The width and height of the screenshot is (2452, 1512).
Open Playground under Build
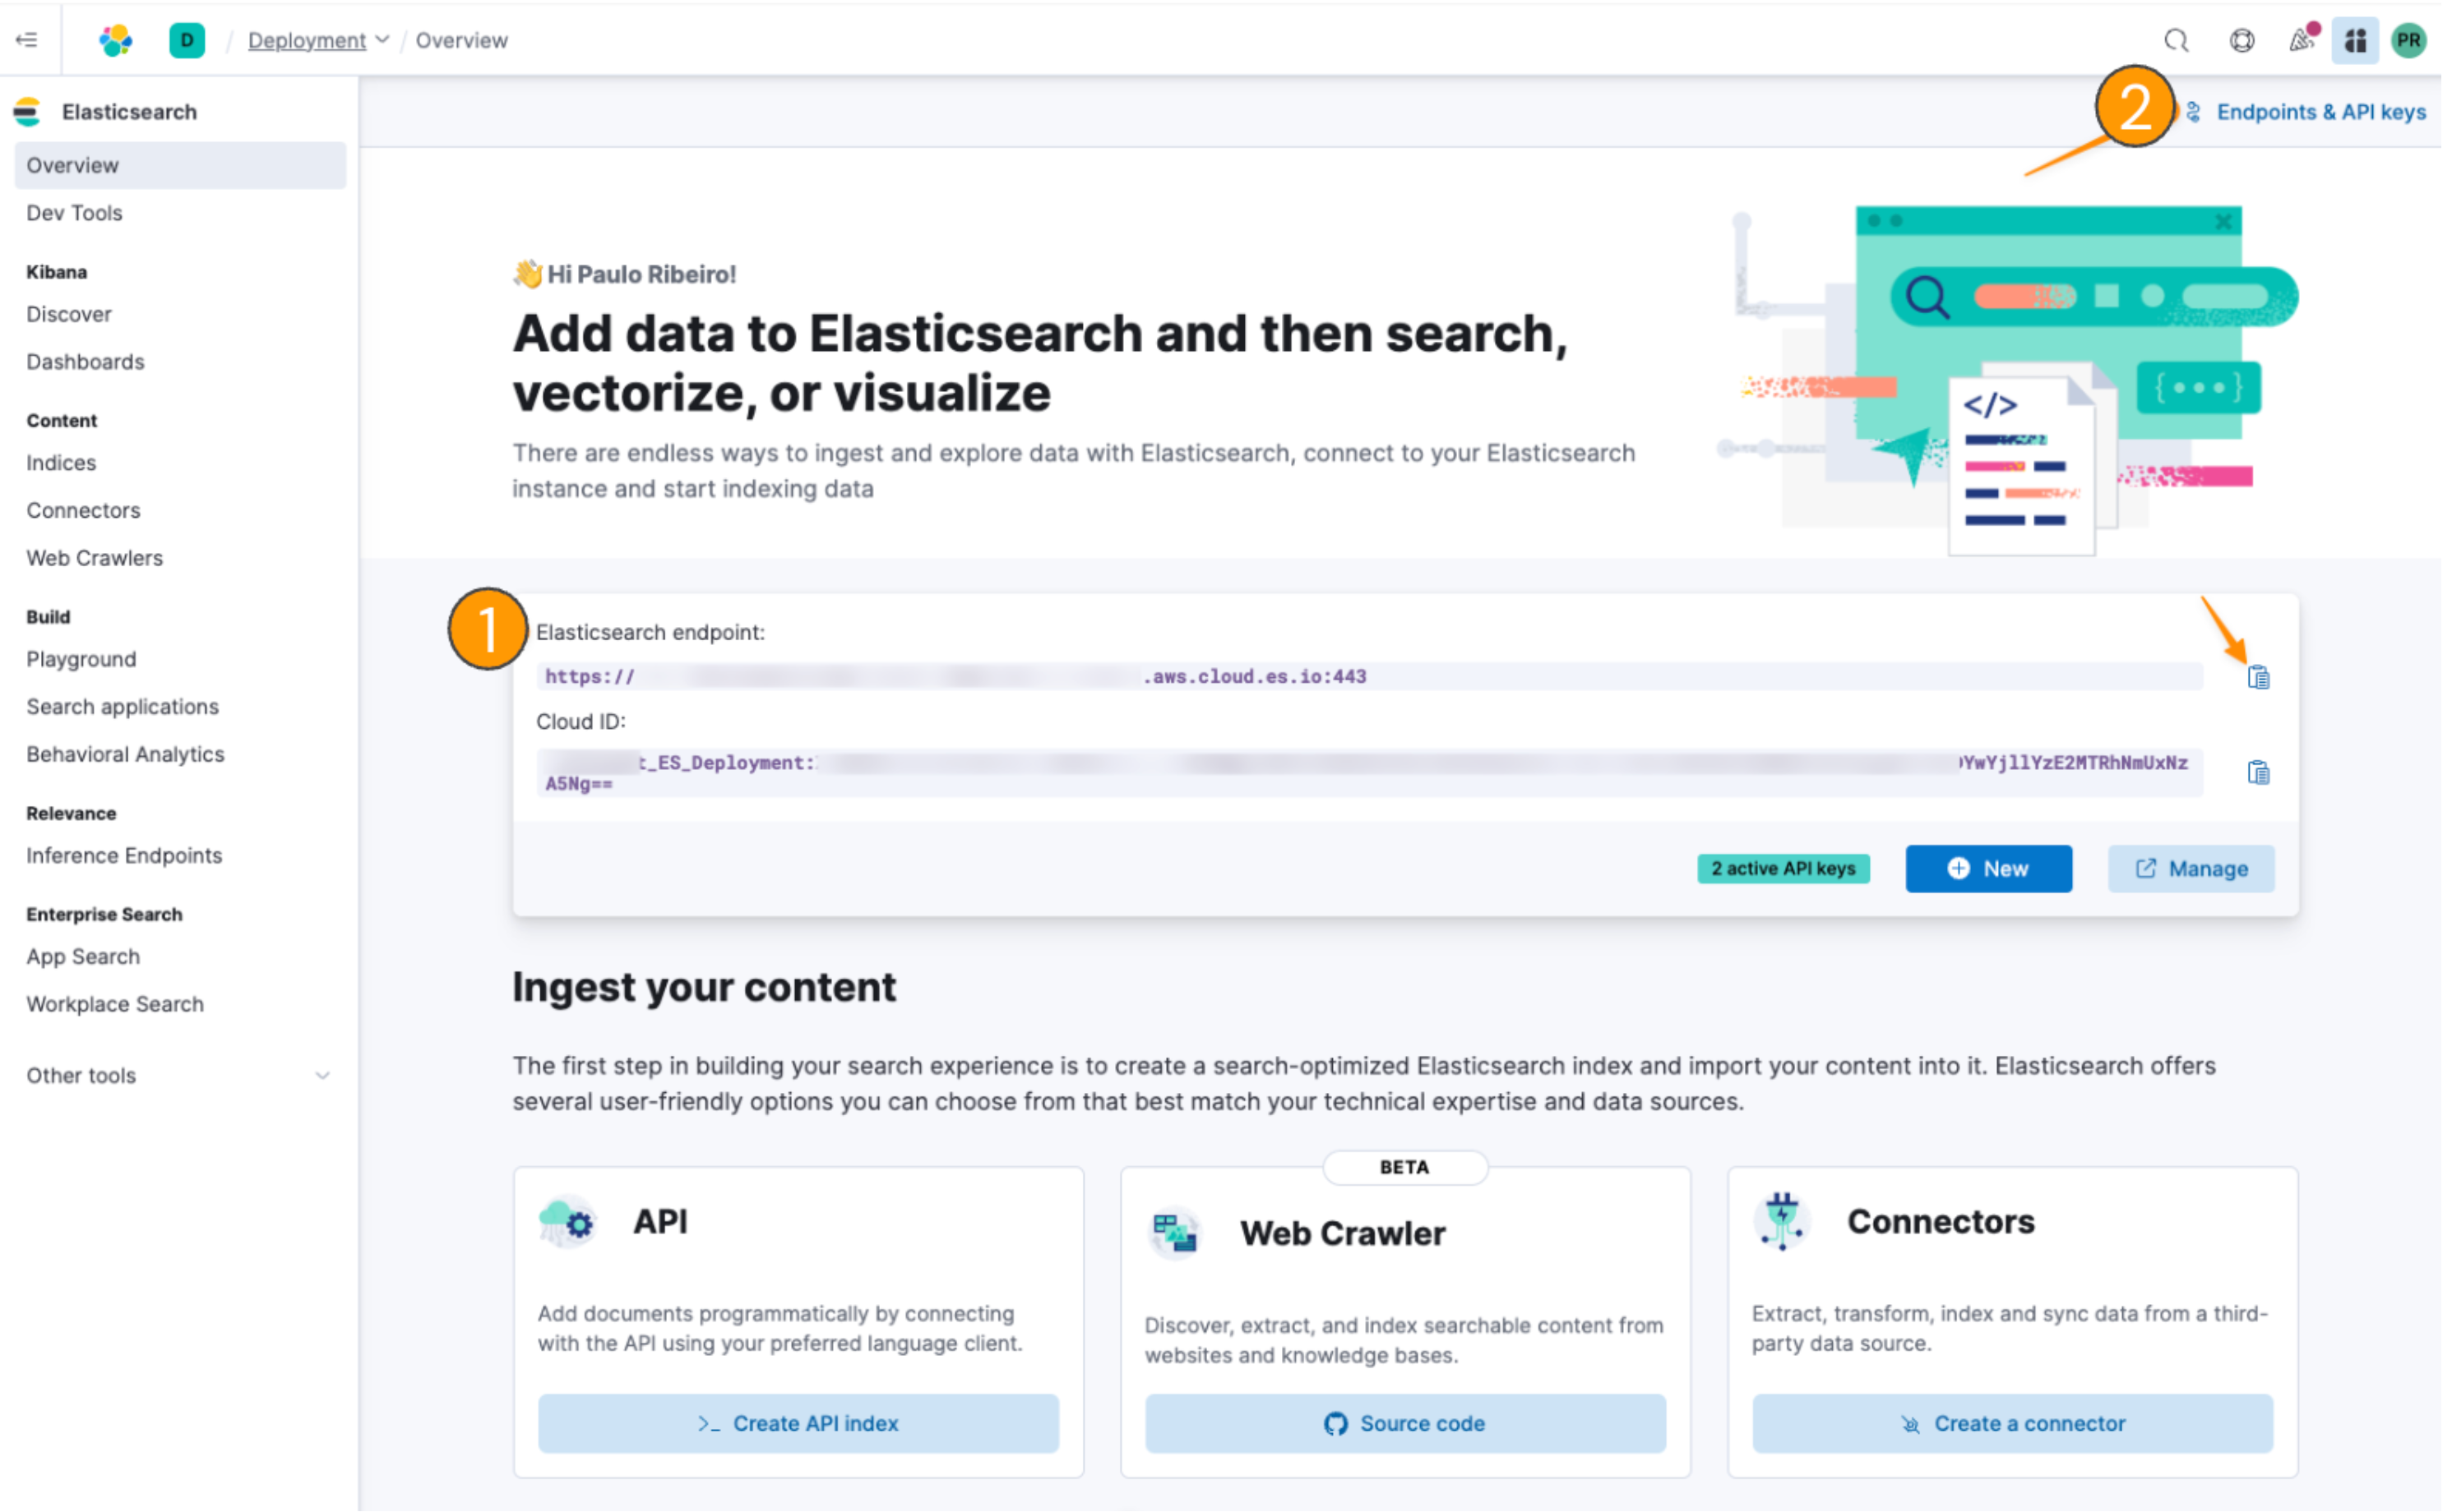tap(80, 658)
